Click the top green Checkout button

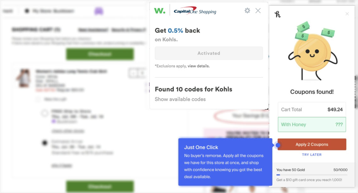(x=100, y=54)
